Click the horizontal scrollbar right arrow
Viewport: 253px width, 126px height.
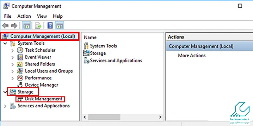160,117
